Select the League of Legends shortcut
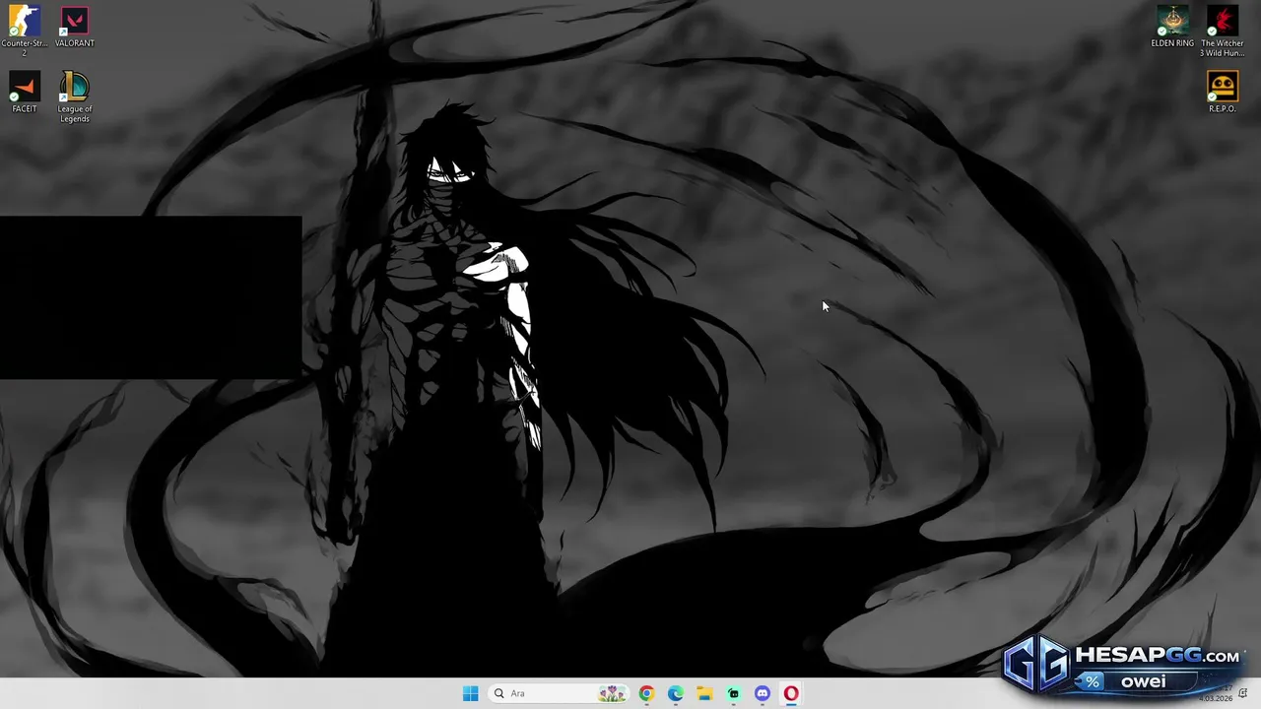The height and width of the screenshot is (709, 1261). coord(75,97)
